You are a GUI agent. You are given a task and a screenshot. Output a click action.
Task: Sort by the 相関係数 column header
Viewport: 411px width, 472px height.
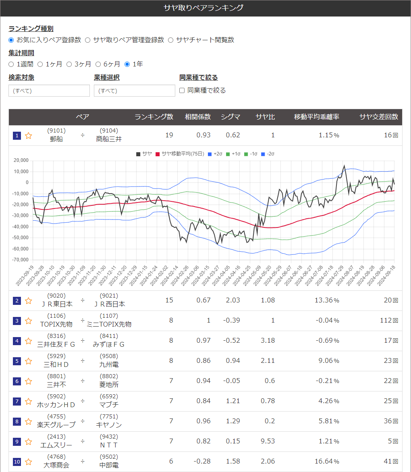(x=197, y=117)
